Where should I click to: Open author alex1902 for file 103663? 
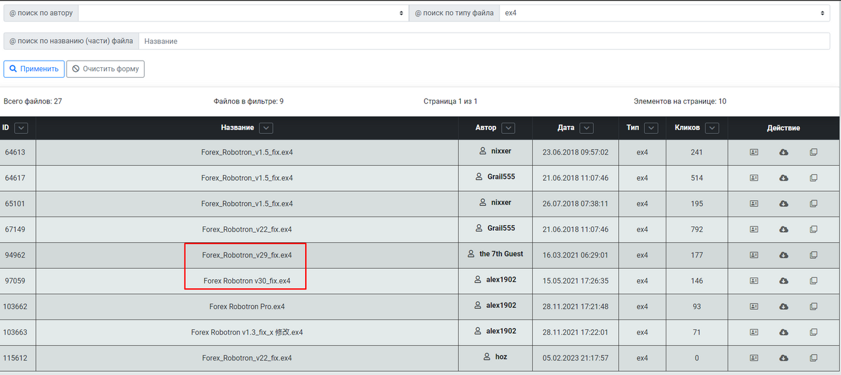pyautogui.click(x=501, y=331)
